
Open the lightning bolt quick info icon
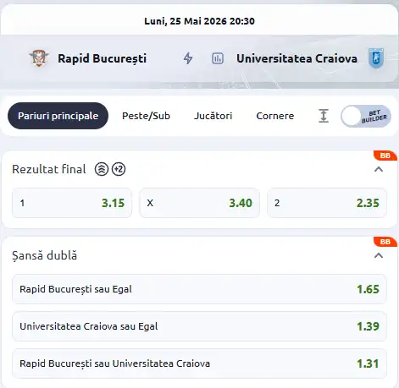pyautogui.click(x=188, y=58)
